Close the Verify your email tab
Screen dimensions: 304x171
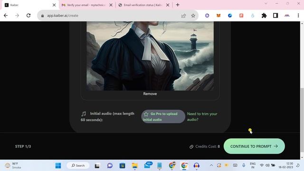[x=111, y=5]
